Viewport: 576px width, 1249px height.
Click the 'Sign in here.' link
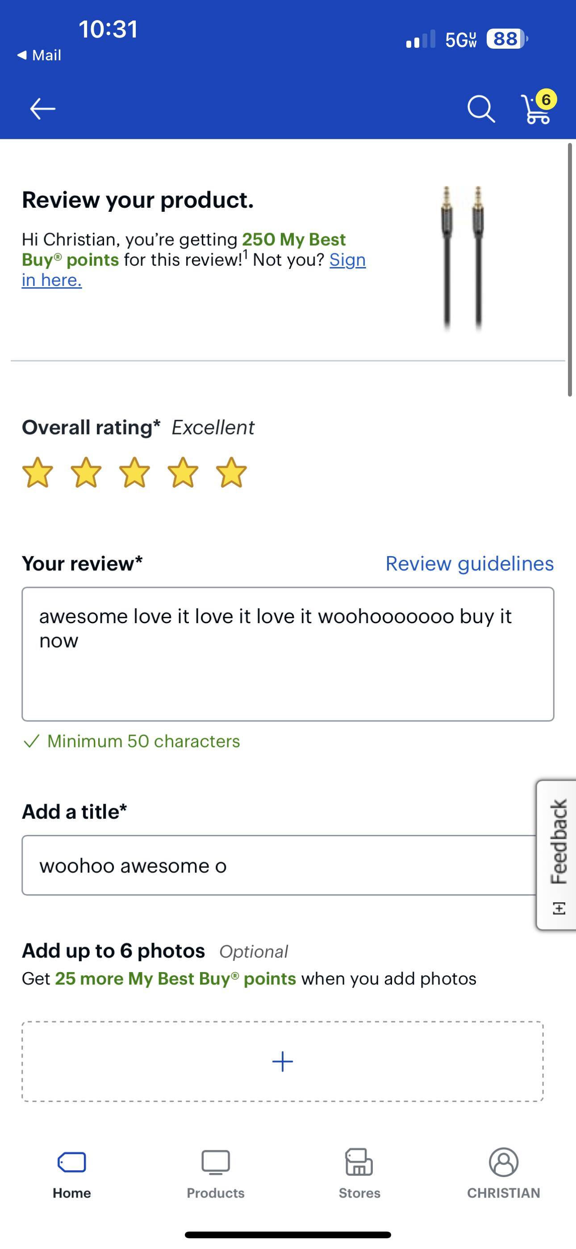52,280
